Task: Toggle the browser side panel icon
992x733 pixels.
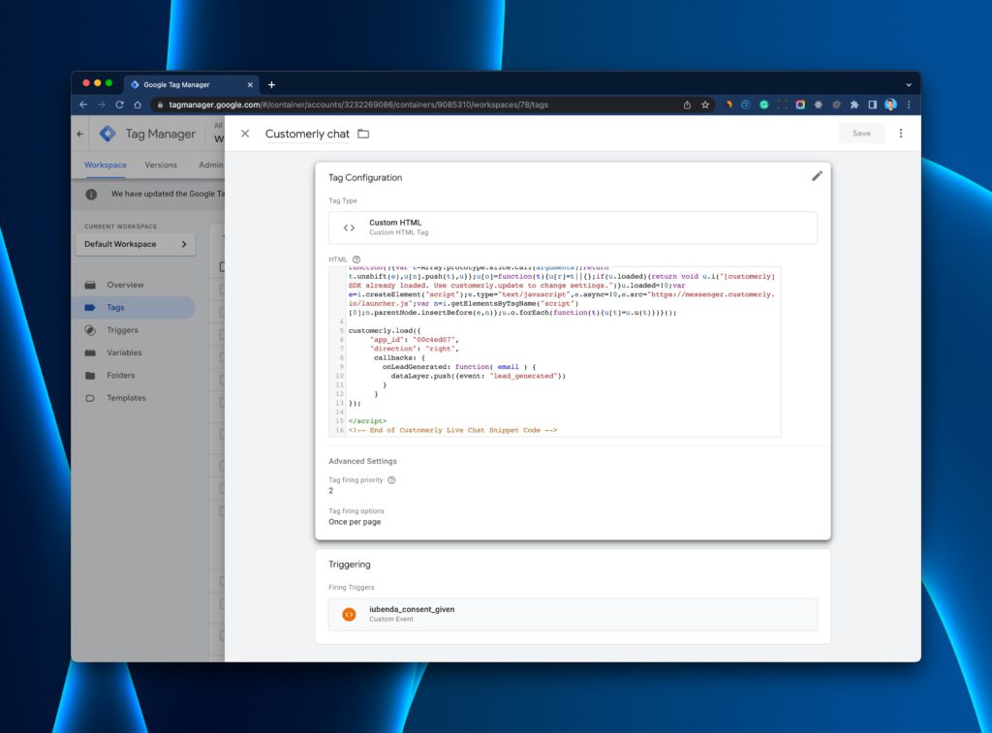Action: (x=873, y=105)
